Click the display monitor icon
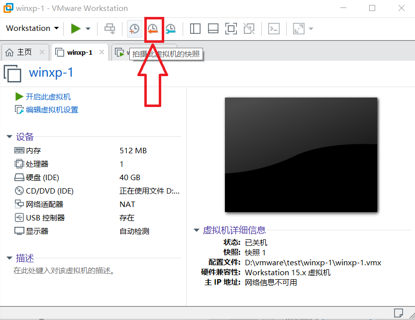This screenshot has height=320, width=415. (x=19, y=231)
